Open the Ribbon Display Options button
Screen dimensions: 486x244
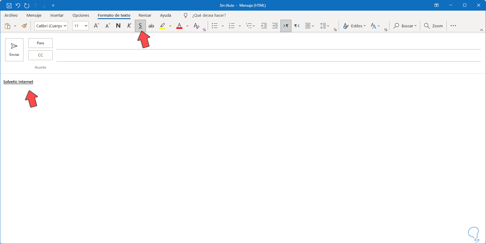(x=436, y=5)
